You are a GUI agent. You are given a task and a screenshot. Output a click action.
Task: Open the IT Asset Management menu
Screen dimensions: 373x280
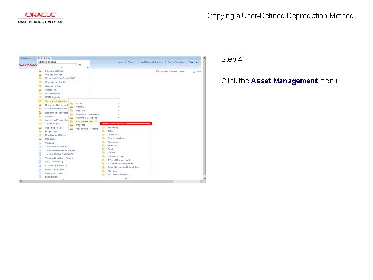point(119,160)
